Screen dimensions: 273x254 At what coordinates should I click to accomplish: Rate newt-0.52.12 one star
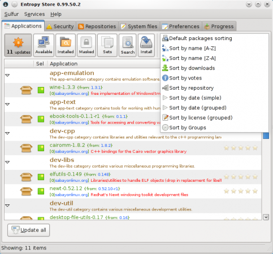[x=226, y=191]
